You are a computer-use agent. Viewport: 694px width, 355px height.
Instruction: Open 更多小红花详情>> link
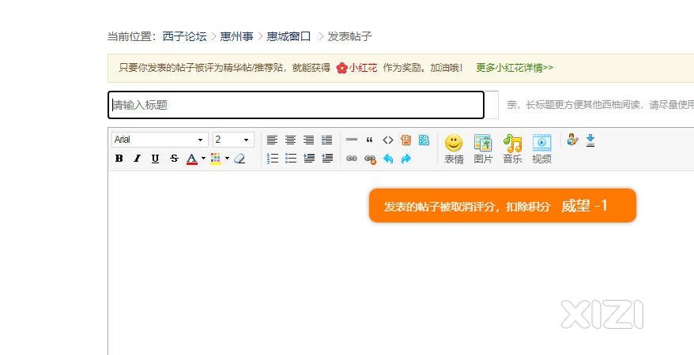click(x=515, y=68)
